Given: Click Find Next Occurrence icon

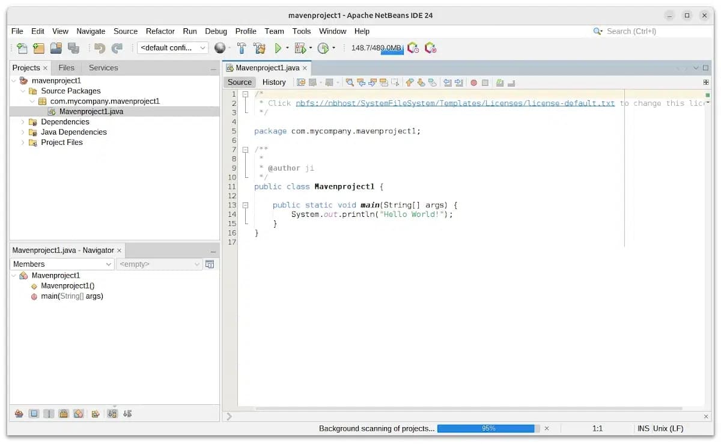Looking at the screenshot, I should [x=373, y=82].
